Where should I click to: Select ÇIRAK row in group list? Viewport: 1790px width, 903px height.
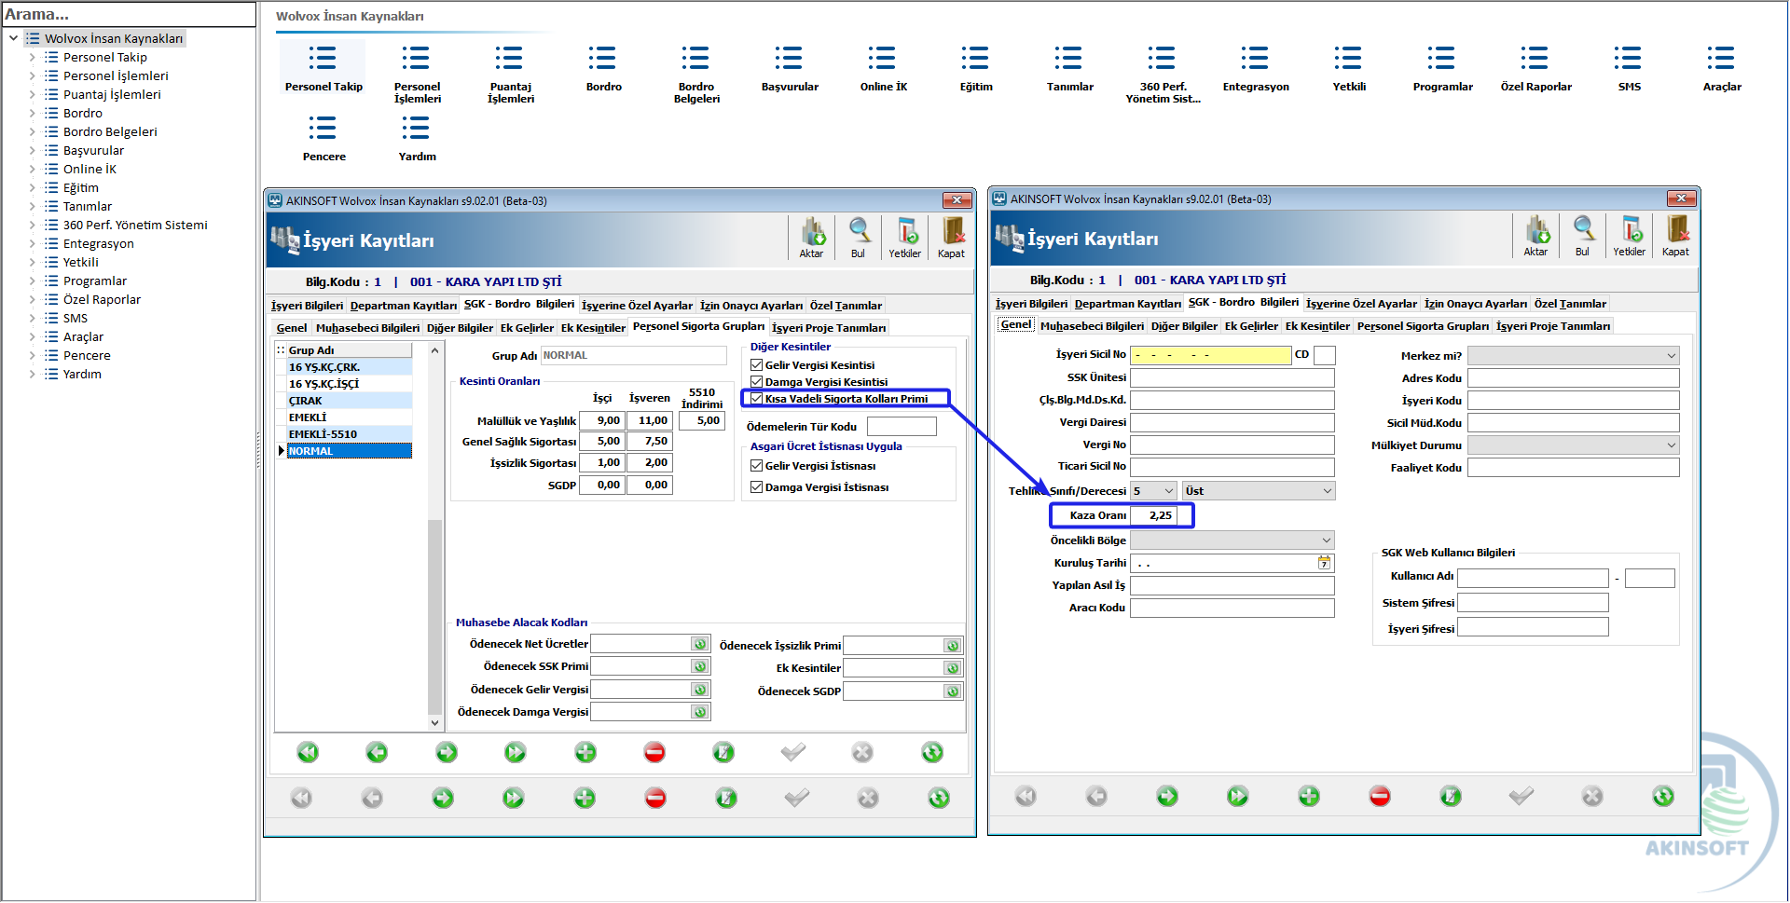[350, 401]
